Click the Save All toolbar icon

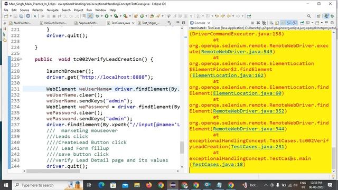pos(21,16)
